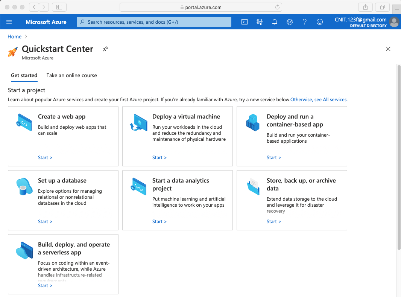Open the feedback smiley icon

[x=320, y=22]
